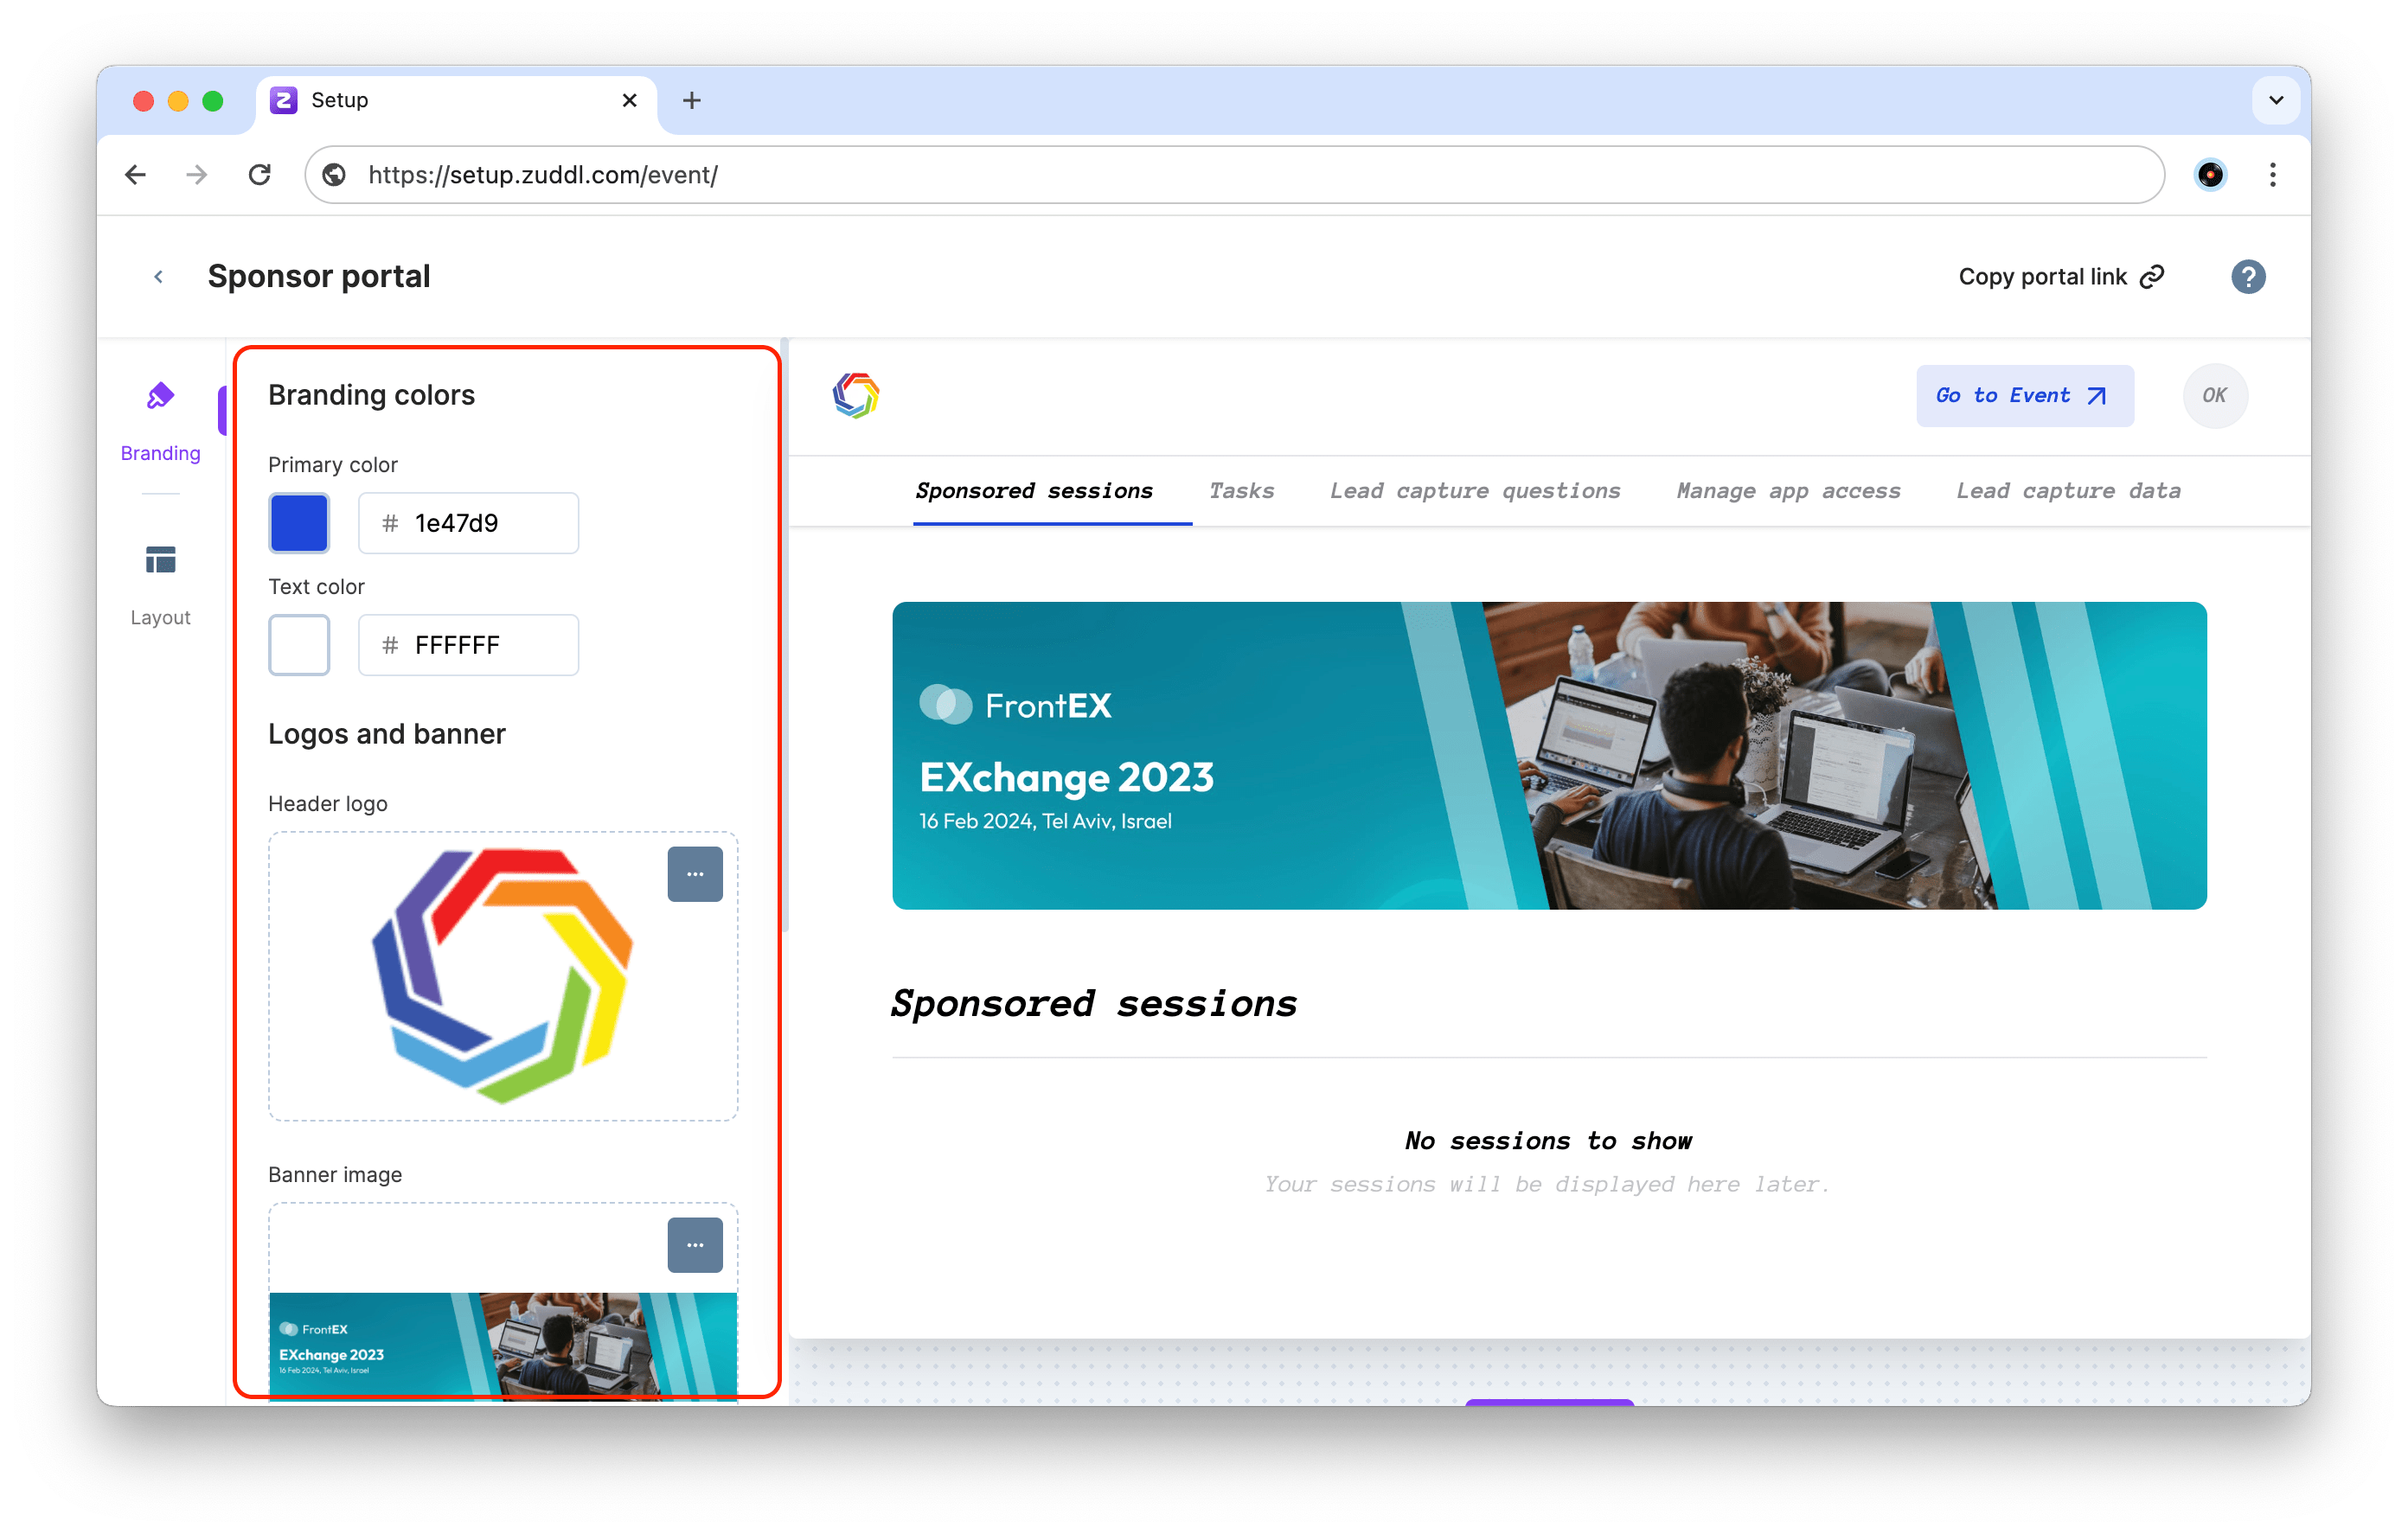The width and height of the screenshot is (2408, 1534).
Task: Click the Text color hex input field
Action: tap(468, 644)
